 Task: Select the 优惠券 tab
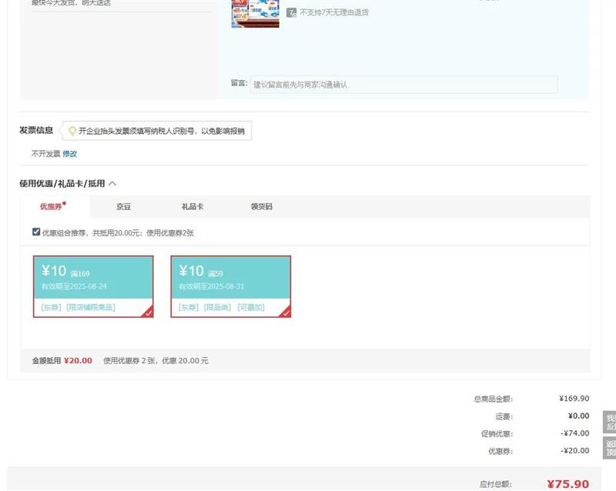[51, 207]
